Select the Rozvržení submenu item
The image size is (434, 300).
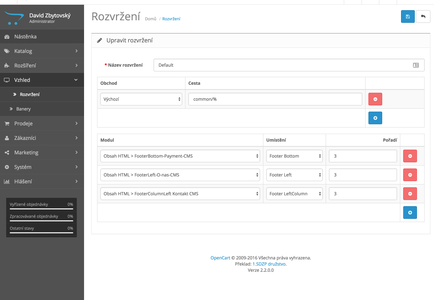[x=42, y=94]
